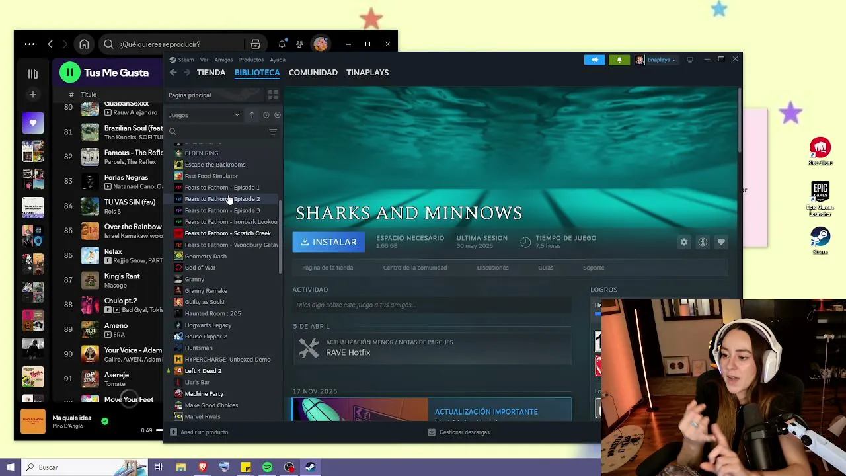Open Spotify three-dot menu
Image resolution: width=846 pixels, height=476 pixels.
click(30, 44)
